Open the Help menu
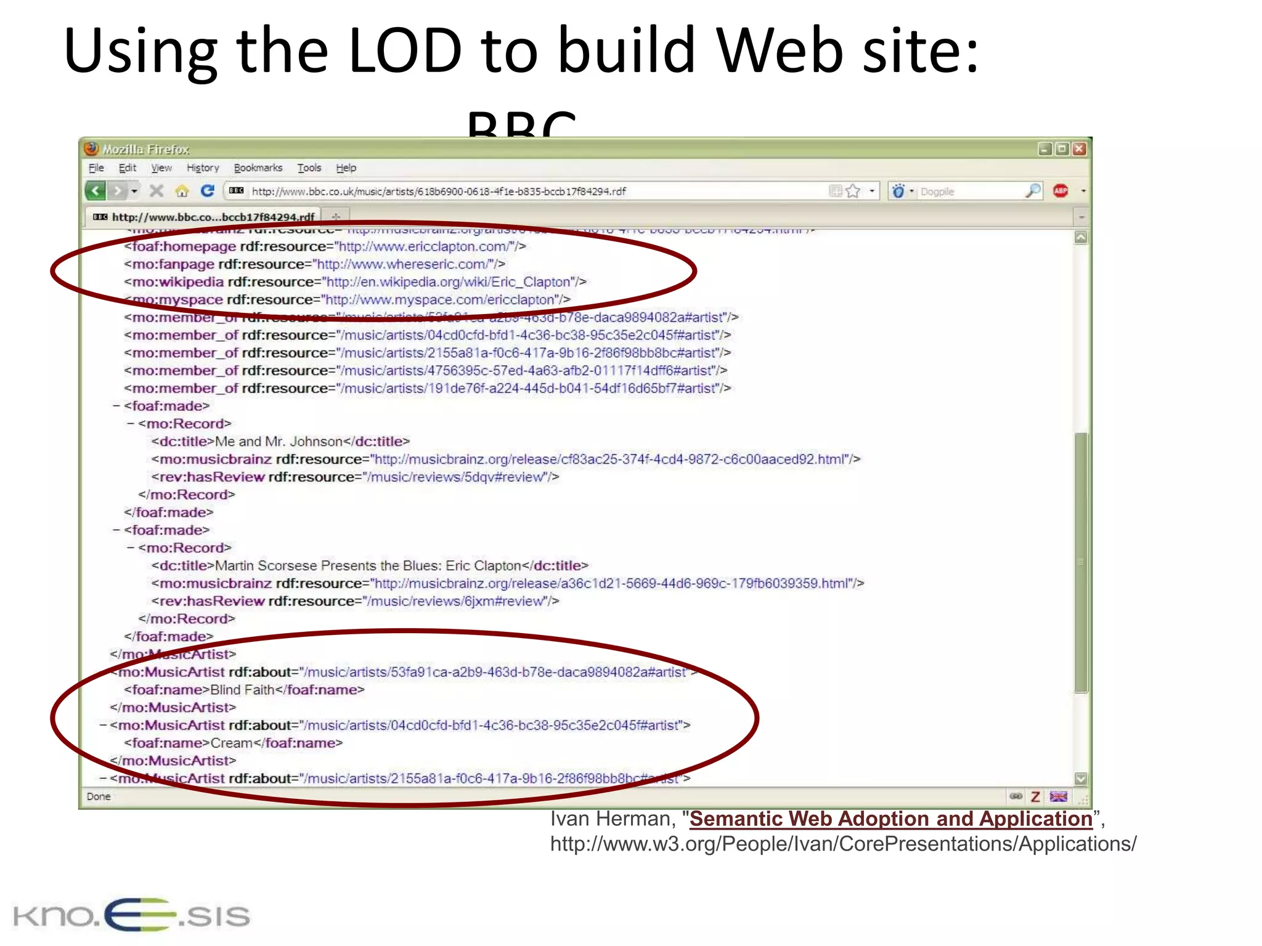 coord(346,168)
